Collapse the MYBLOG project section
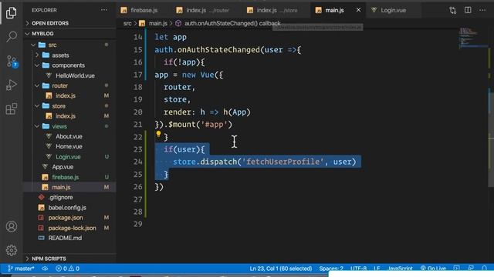 pyautogui.click(x=69, y=33)
